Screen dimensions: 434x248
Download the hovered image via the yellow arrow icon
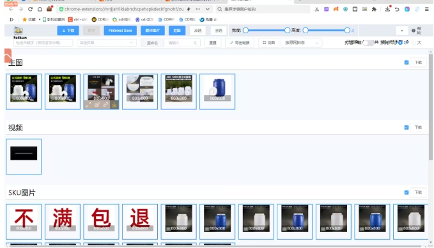[114, 105]
